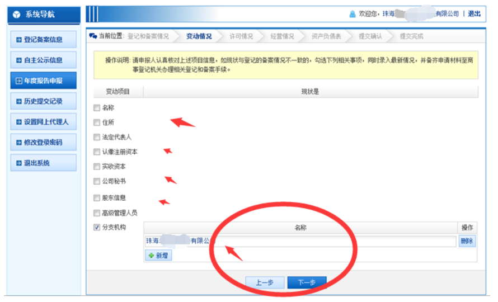Check the 名称 checkbox
Image resolution: width=498 pixels, height=302 pixels.
(x=97, y=108)
